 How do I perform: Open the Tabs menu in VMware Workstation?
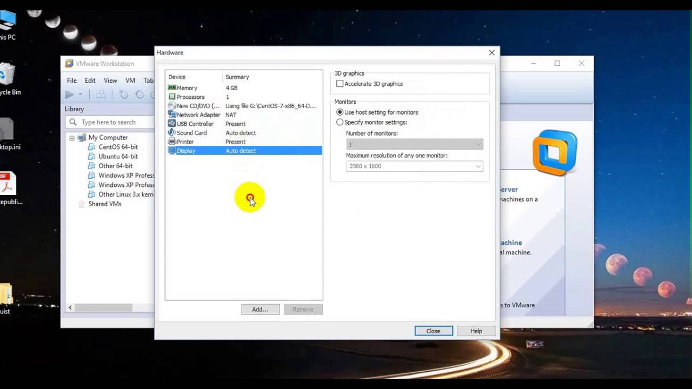coord(149,81)
